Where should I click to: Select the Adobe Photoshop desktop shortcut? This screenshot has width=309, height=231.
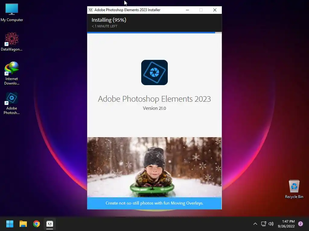click(x=12, y=103)
